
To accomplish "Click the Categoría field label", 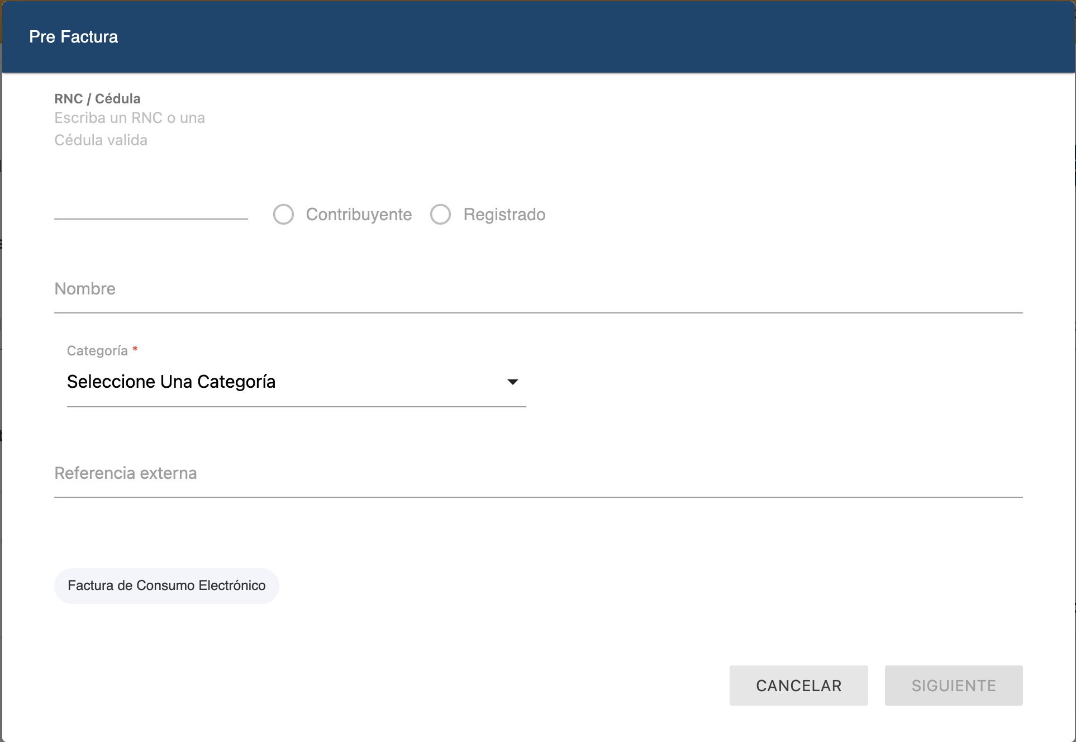I will 97,351.
